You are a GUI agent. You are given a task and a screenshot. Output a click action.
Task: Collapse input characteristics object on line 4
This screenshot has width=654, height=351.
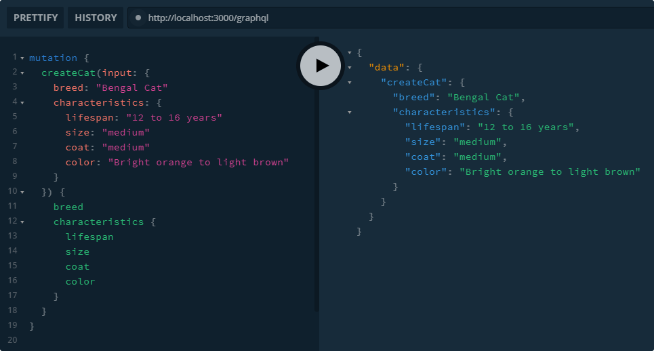[22, 103]
